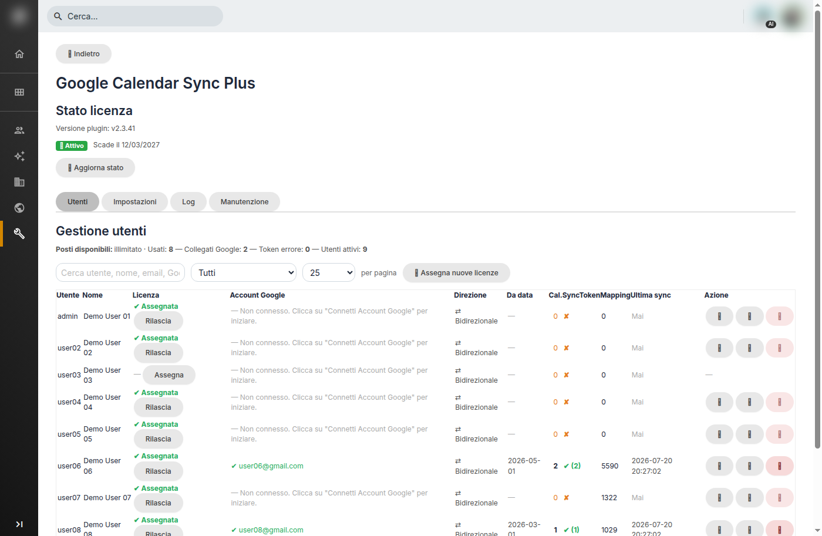This screenshot has height=536, width=822.
Task: Expand the sidebar with the bottom arrow icon
Action: (x=19, y=524)
